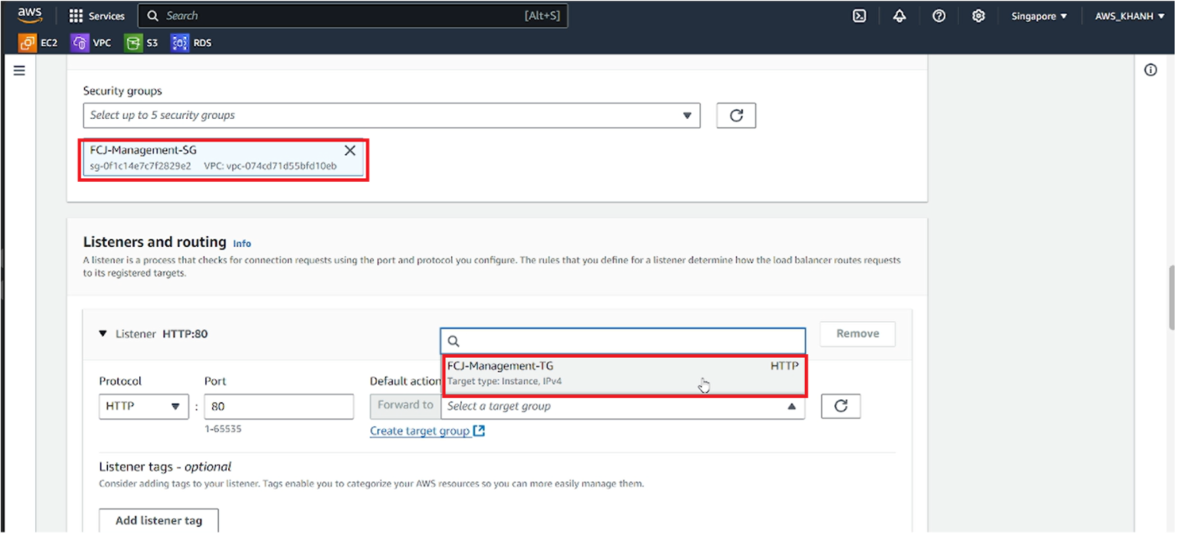Expand the left navigation hamburger menu

[19, 71]
